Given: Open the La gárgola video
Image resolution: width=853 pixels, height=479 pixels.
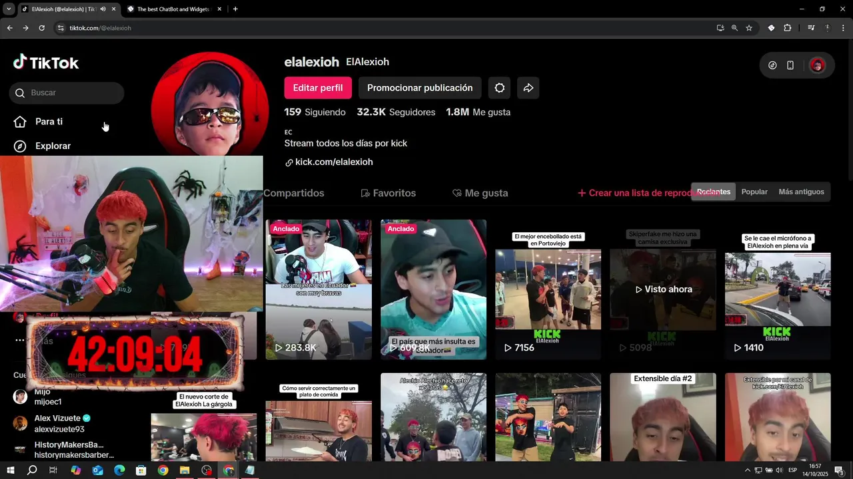Looking at the screenshot, I should [x=203, y=426].
